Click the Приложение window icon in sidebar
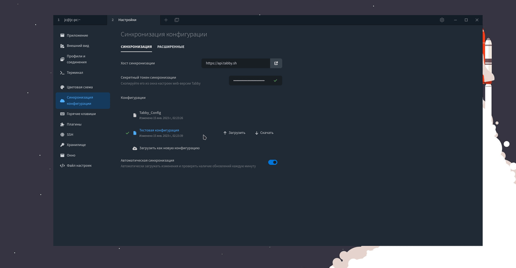This screenshot has height=268, width=516. point(62,35)
